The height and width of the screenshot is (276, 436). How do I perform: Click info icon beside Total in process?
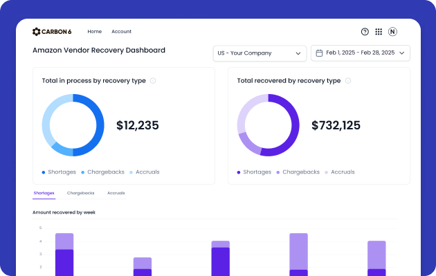tap(153, 81)
